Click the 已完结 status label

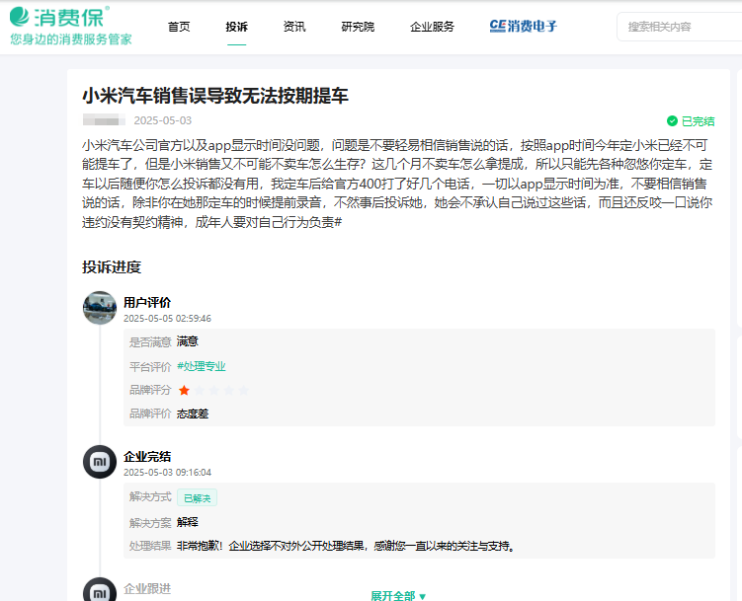(698, 121)
